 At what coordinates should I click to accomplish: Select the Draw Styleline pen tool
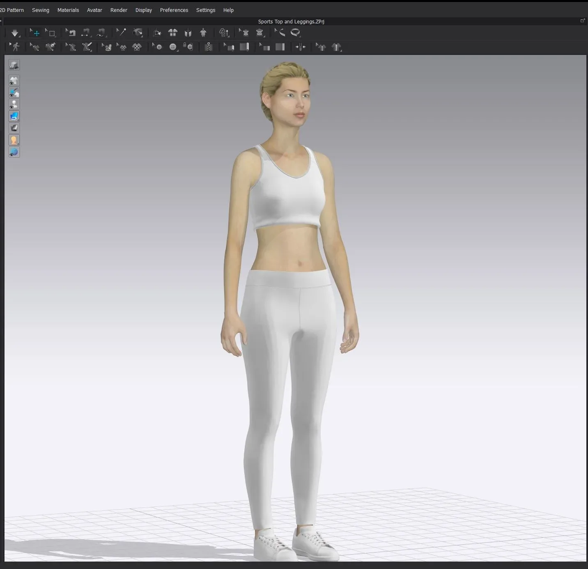tap(51, 47)
